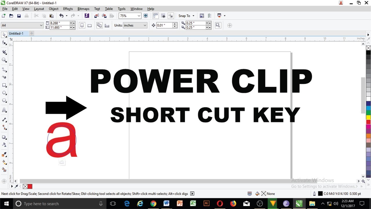Select the Rectangle tool
This screenshot has width=371, height=209.
pos(4,85)
